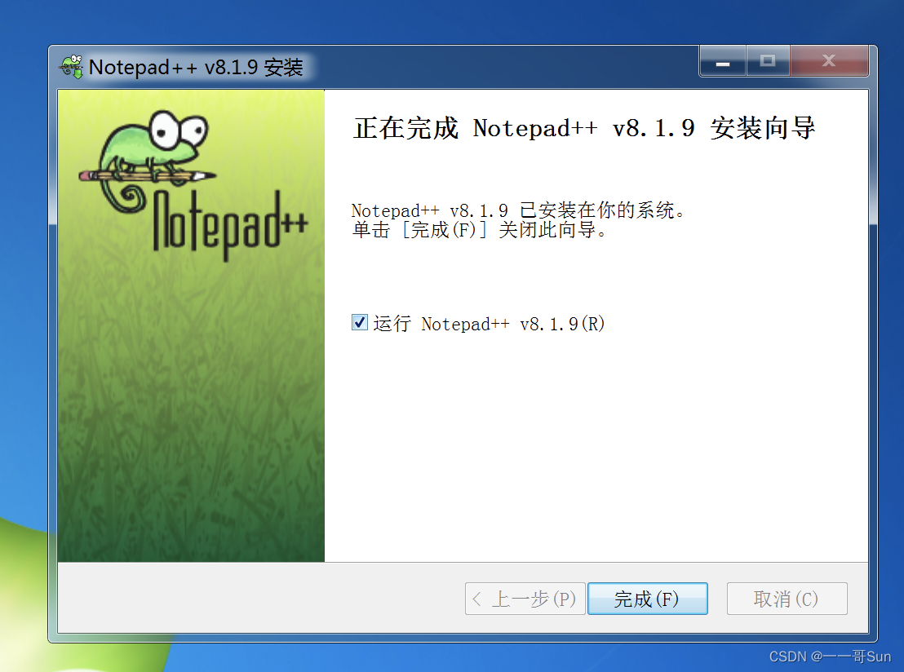Uncheck the run Notepad++ v8.1.9 checkbox
The image size is (904, 672).
point(360,322)
